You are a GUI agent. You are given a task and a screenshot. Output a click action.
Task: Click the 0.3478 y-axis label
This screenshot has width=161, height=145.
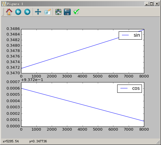pos(13,51)
